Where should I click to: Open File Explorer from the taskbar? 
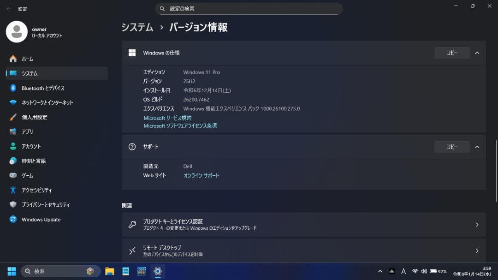[x=109, y=271]
